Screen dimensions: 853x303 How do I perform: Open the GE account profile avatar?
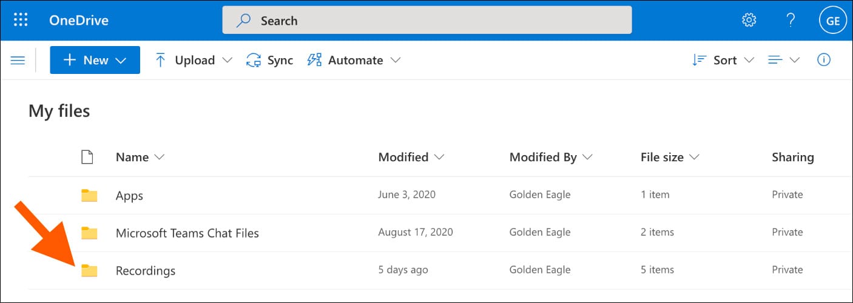coord(832,21)
